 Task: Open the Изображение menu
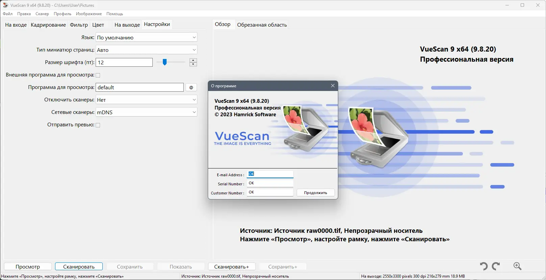pyautogui.click(x=89, y=14)
